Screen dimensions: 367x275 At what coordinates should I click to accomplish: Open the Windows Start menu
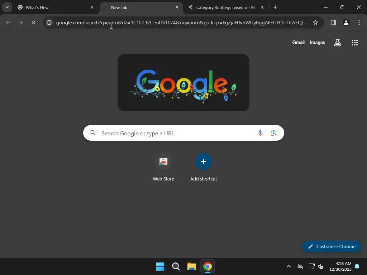pos(160,266)
